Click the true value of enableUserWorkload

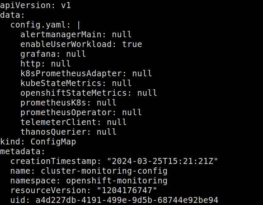point(132,44)
